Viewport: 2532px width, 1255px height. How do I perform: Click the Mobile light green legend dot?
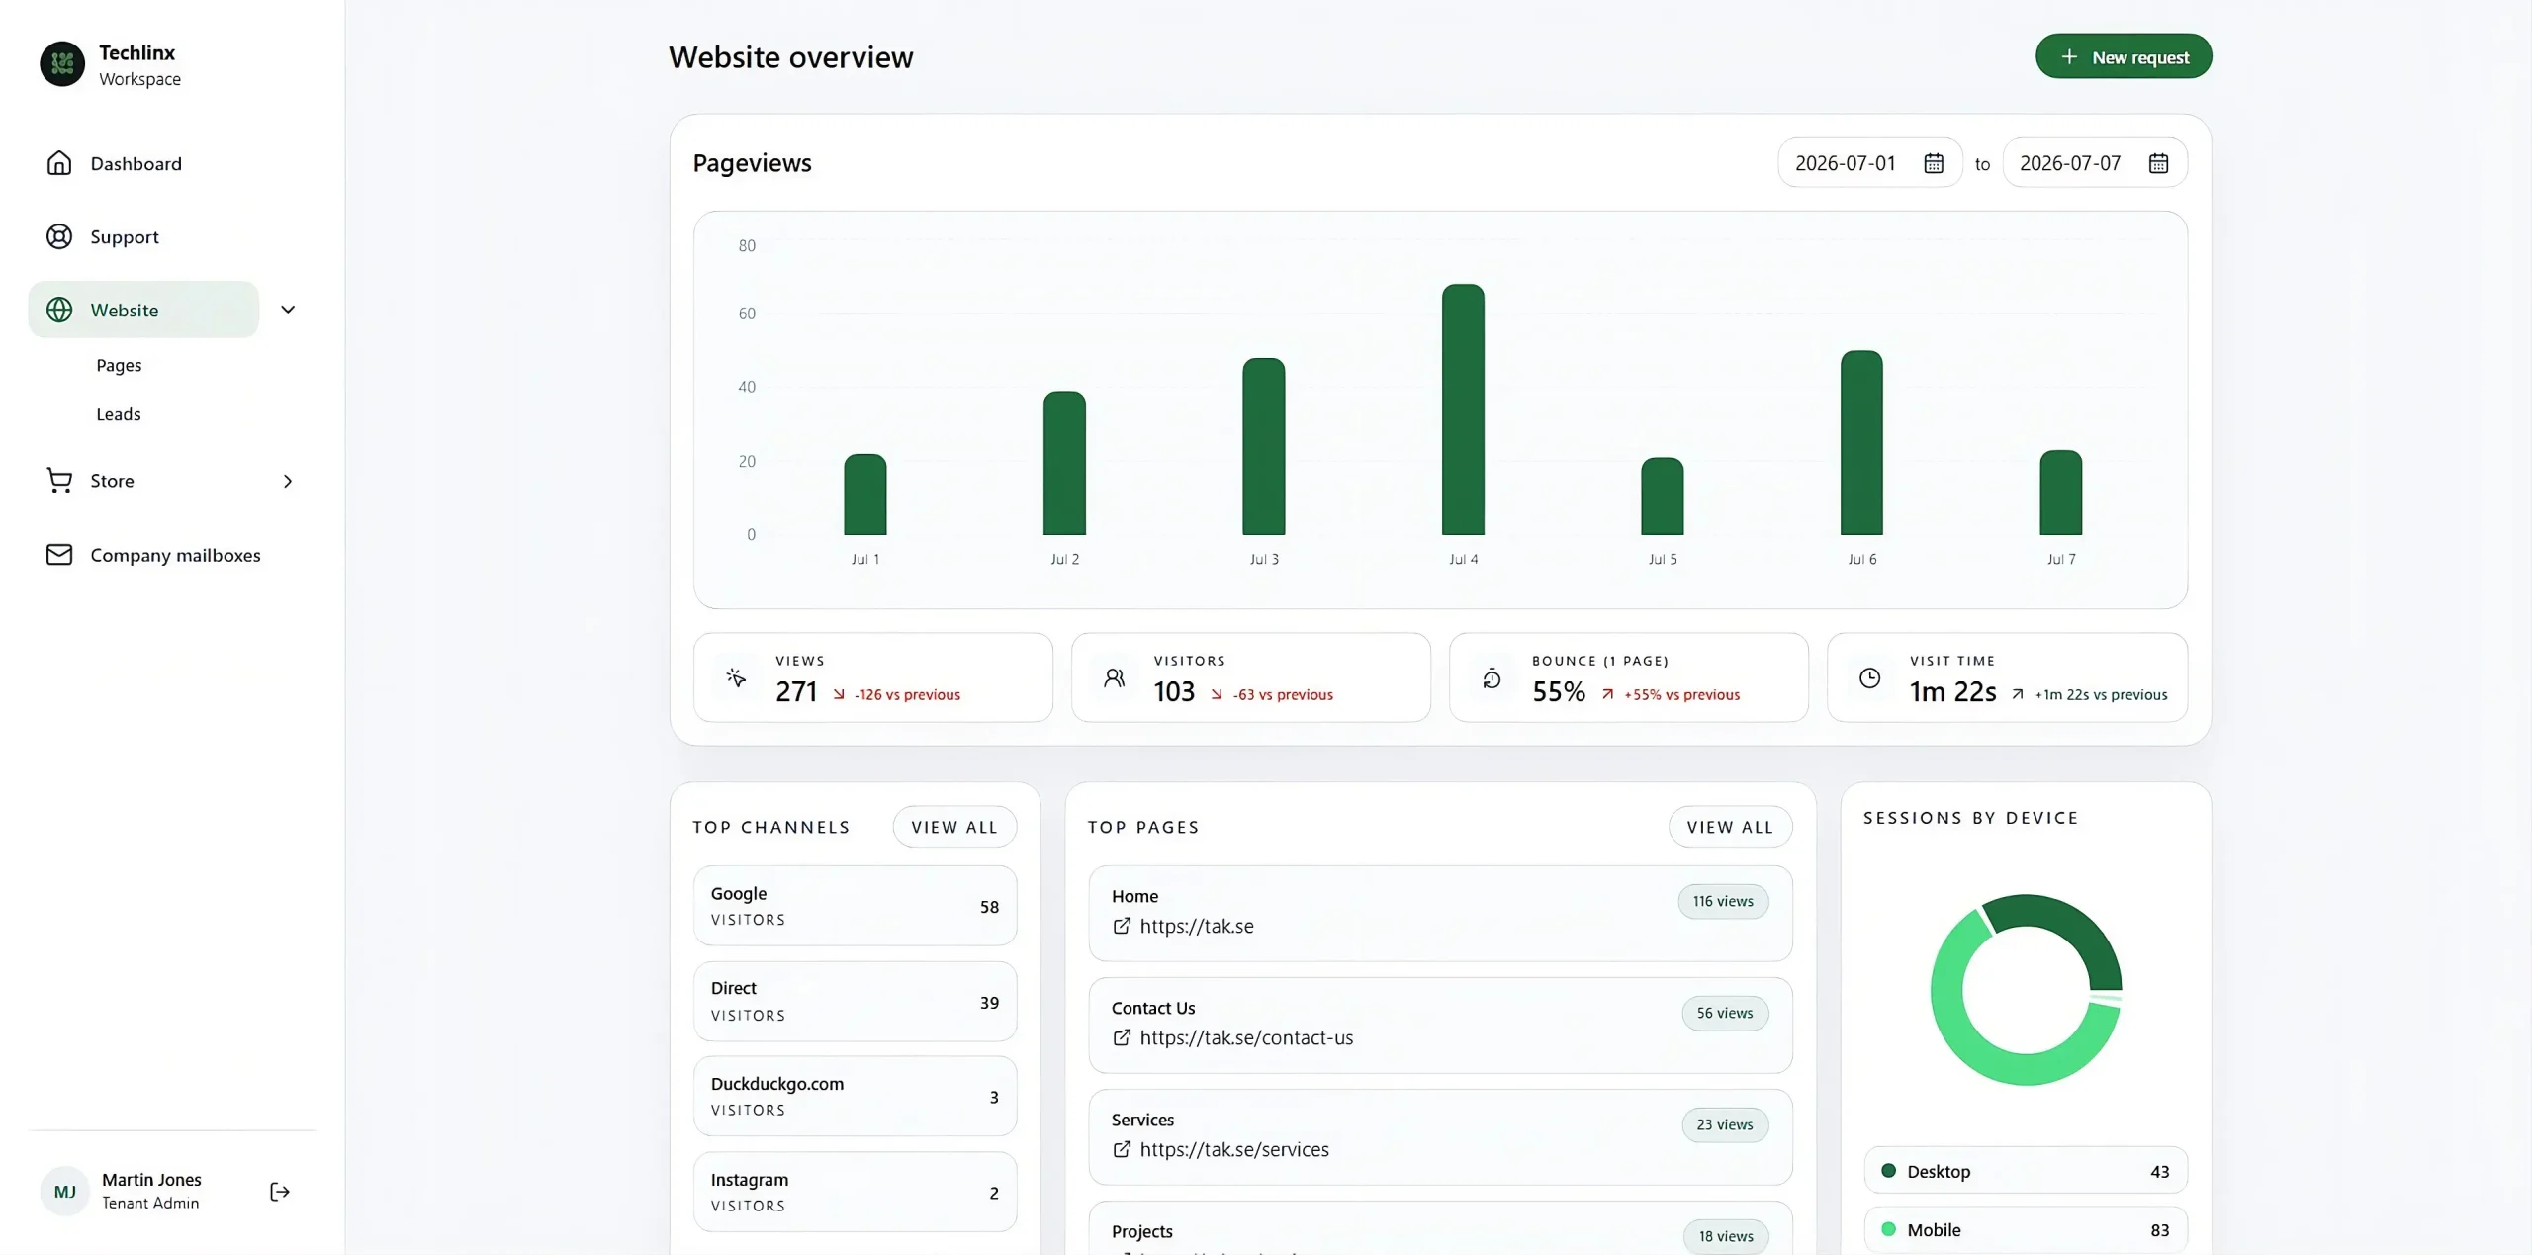1888,1229
